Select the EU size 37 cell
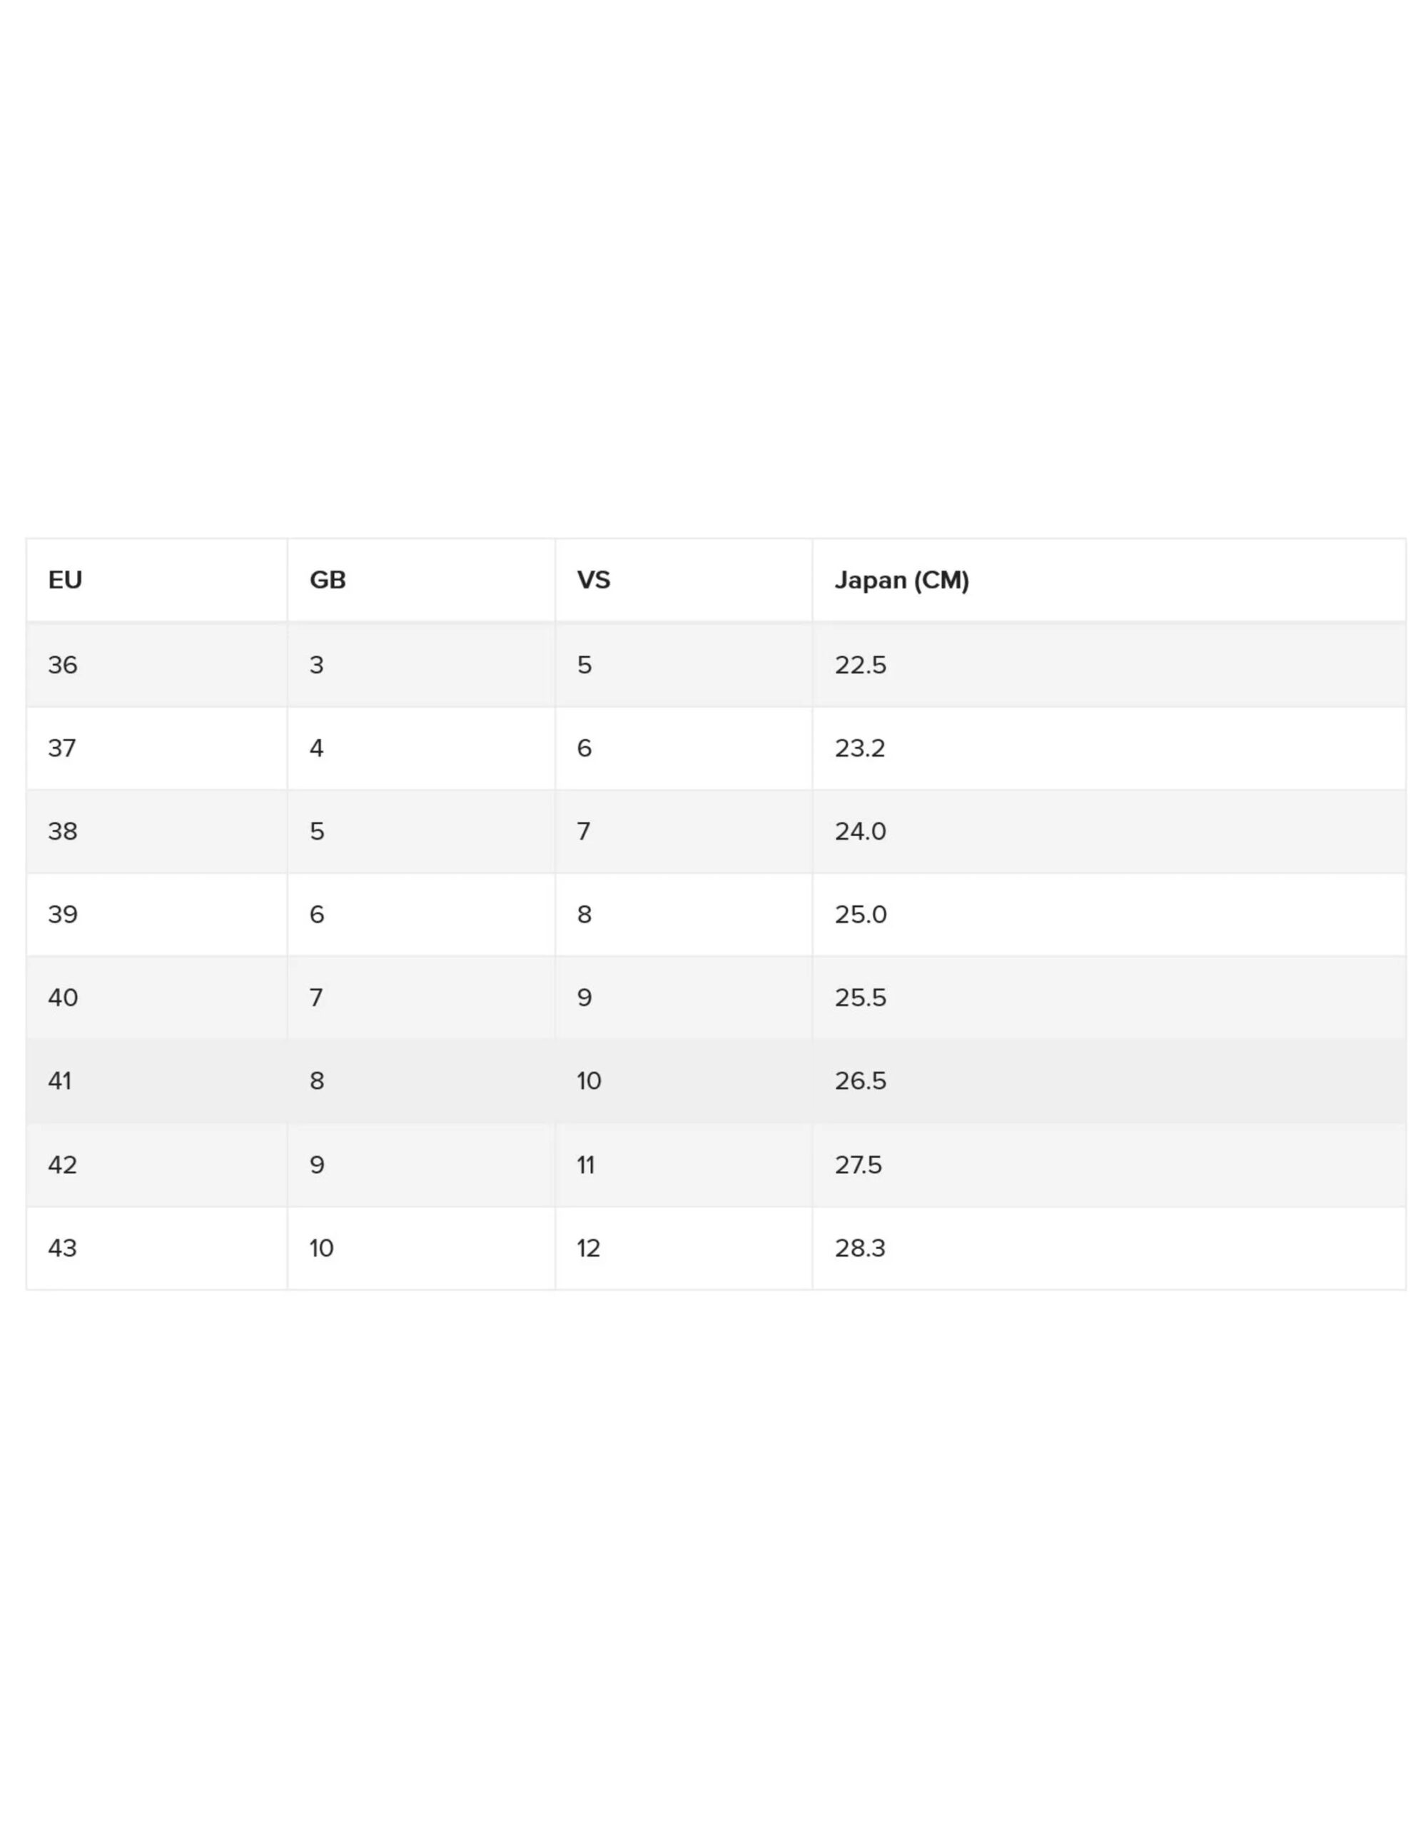1413x1828 pixels. click(157, 748)
